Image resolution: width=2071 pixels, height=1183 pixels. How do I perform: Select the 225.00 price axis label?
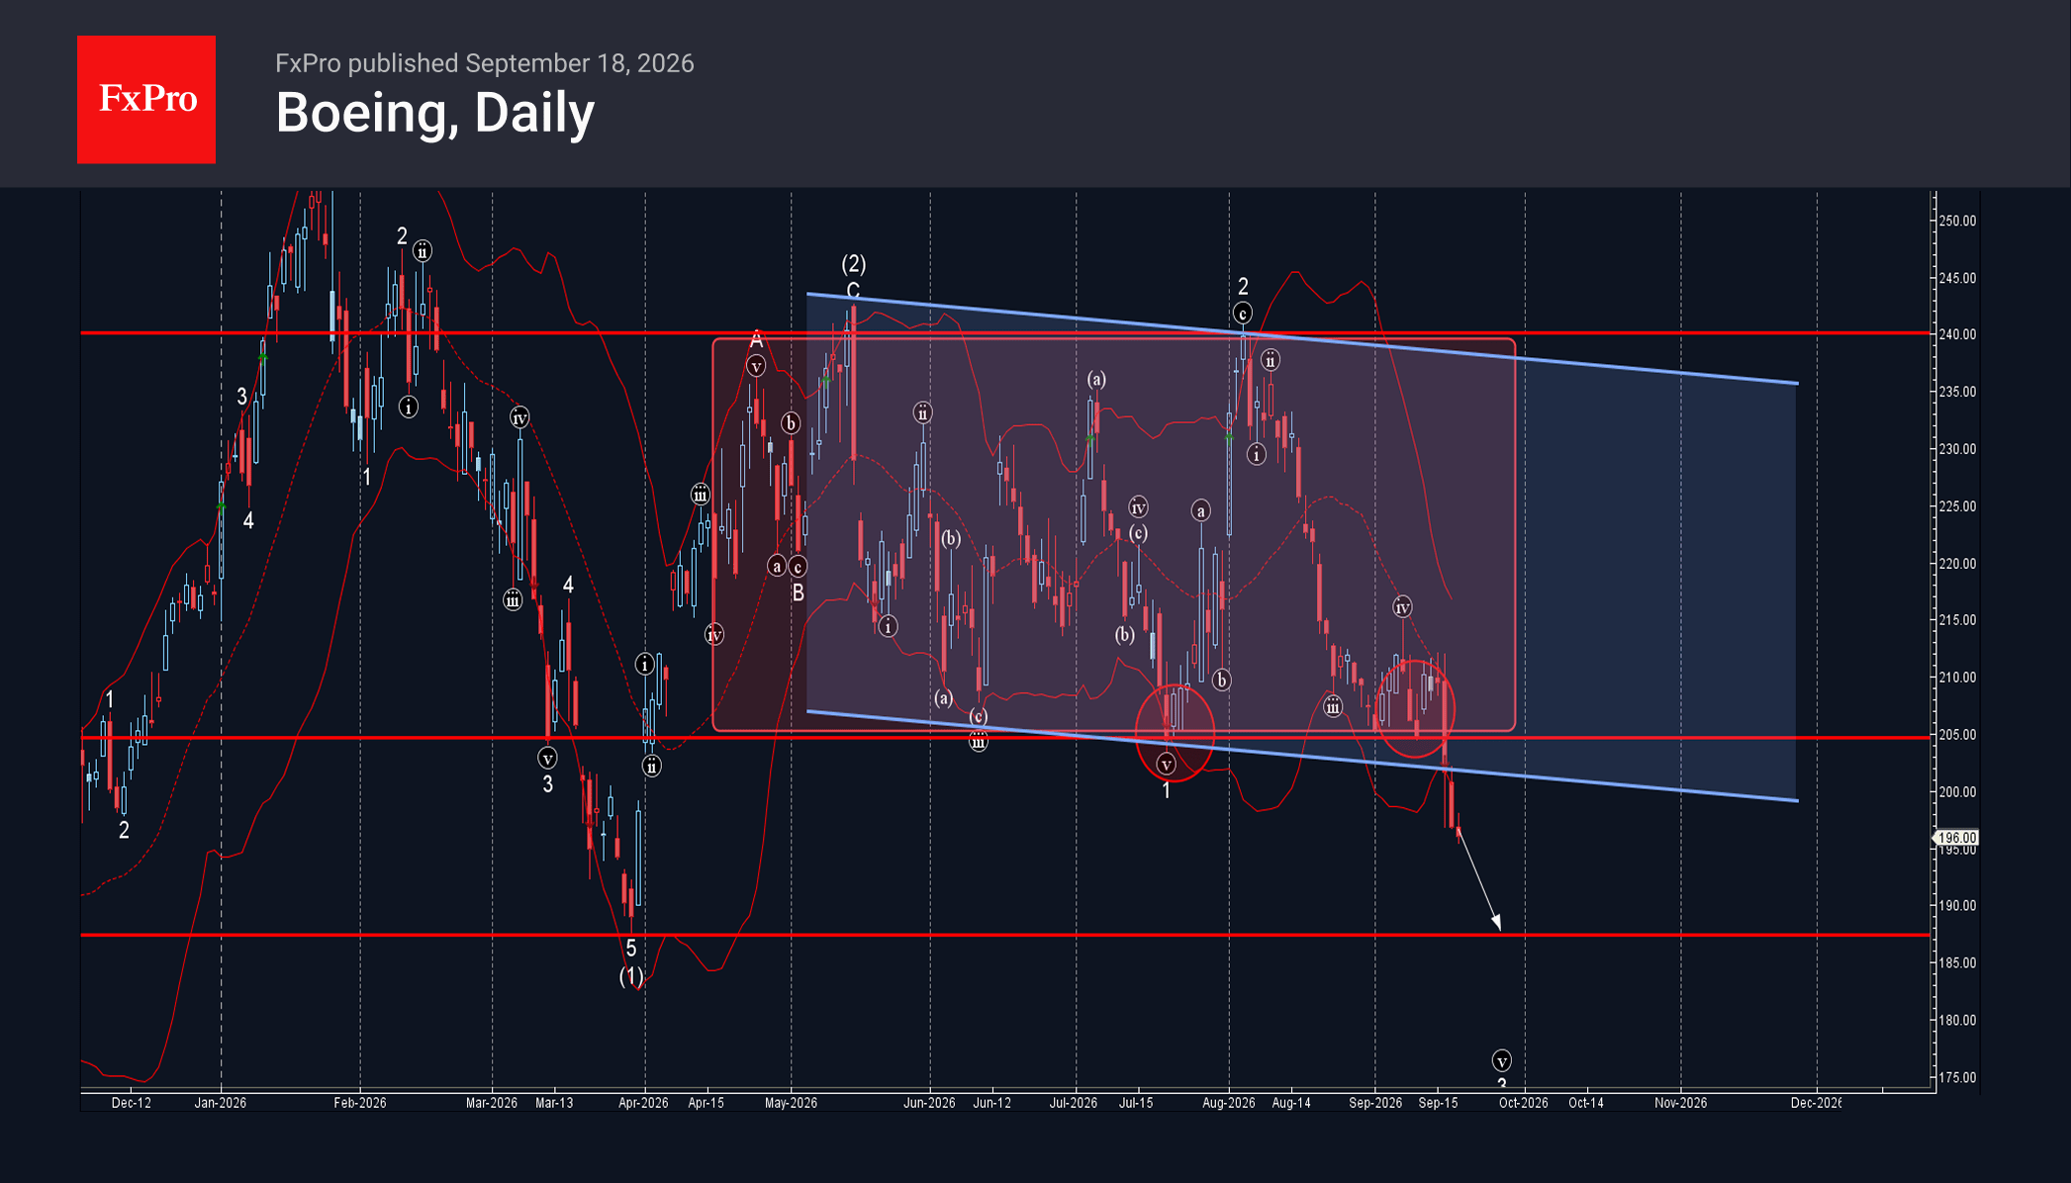(x=1957, y=506)
